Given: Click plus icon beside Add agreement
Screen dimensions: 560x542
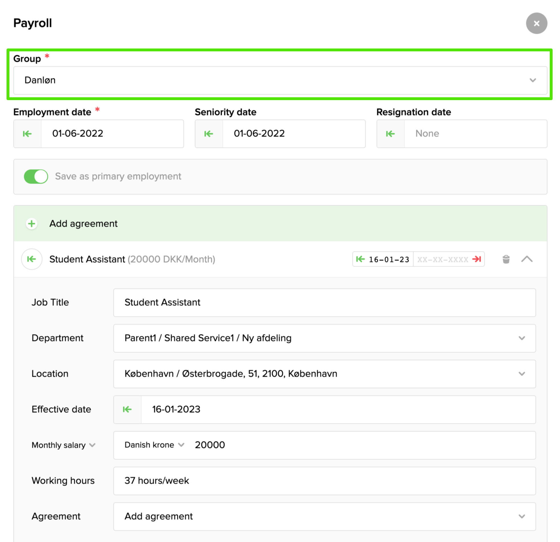Looking at the screenshot, I should [32, 223].
